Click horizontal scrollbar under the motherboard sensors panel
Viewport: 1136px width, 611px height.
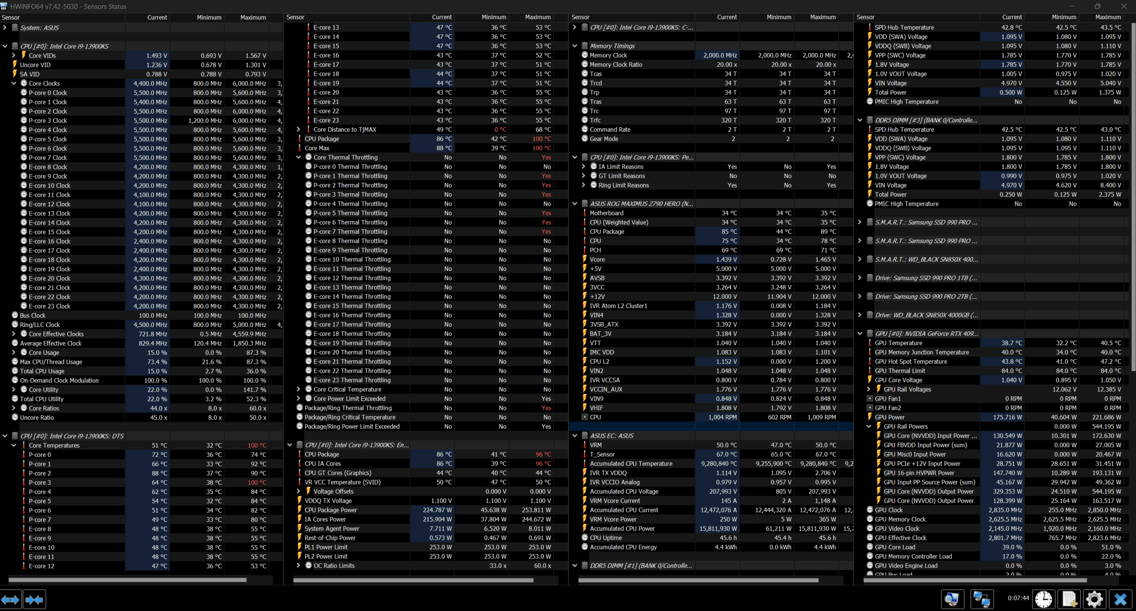pos(698,580)
